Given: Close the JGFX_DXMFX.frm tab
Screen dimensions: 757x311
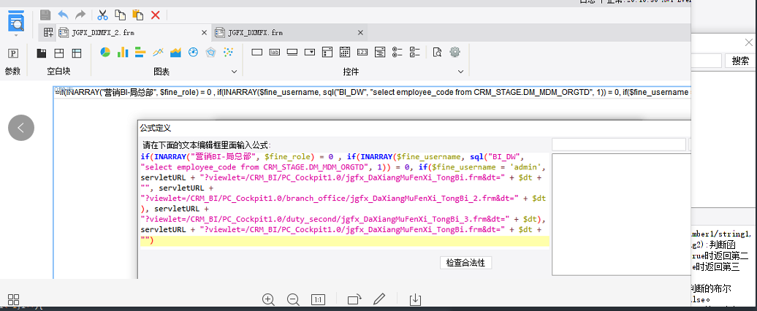Looking at the screenshot, I should coord(360,33).
